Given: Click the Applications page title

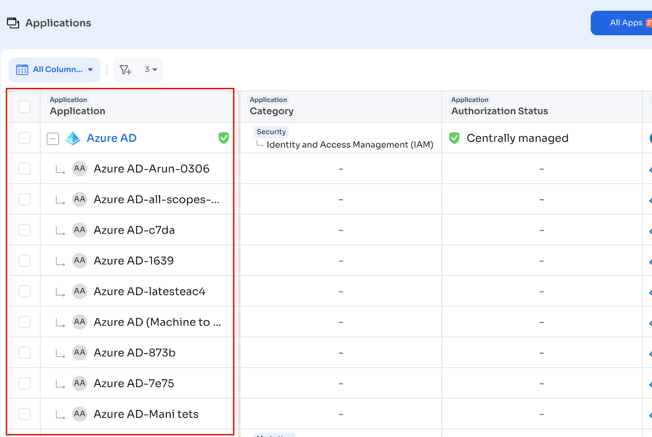Looking at the screenshot, I should tap(58, 23).
